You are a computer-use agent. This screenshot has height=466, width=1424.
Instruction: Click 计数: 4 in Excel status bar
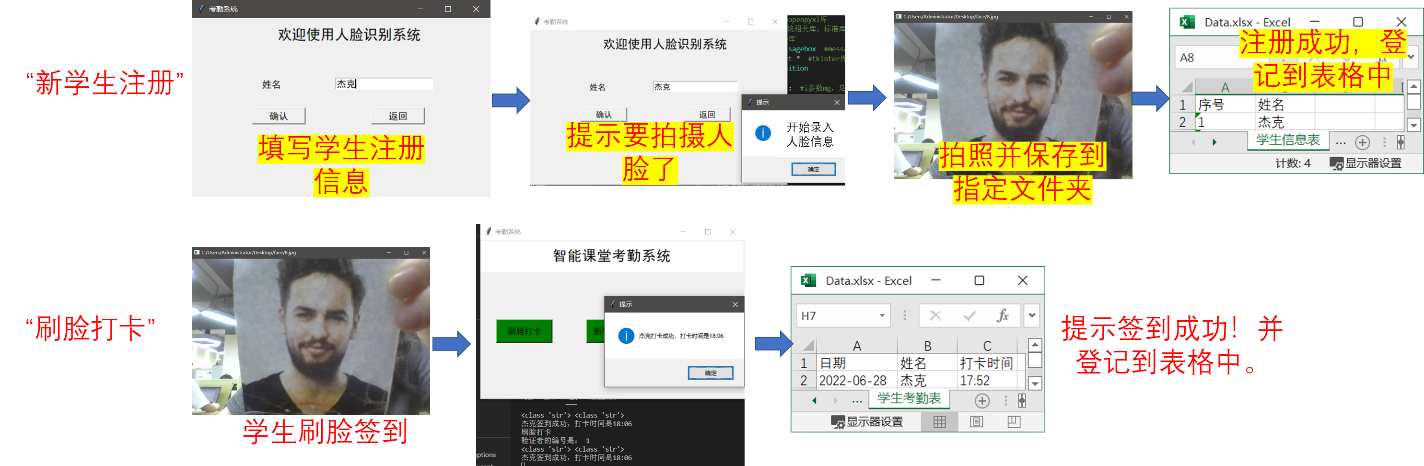1293,163
